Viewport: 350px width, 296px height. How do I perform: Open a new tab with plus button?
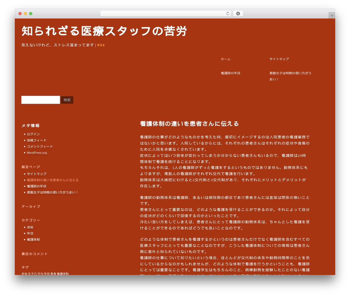(332, 16)
